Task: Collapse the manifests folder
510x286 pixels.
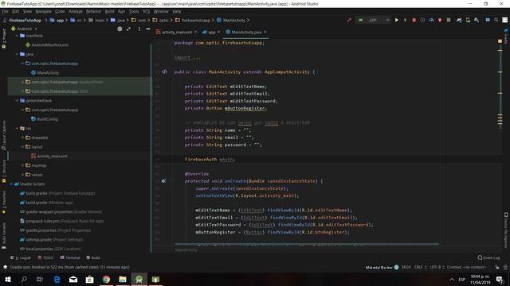Action: pos(17,36)
